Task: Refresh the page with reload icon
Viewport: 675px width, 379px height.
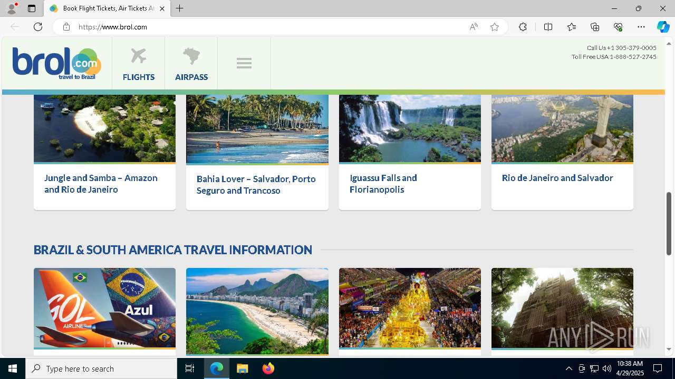Action: pyautogui.click(x=38, y=27)
